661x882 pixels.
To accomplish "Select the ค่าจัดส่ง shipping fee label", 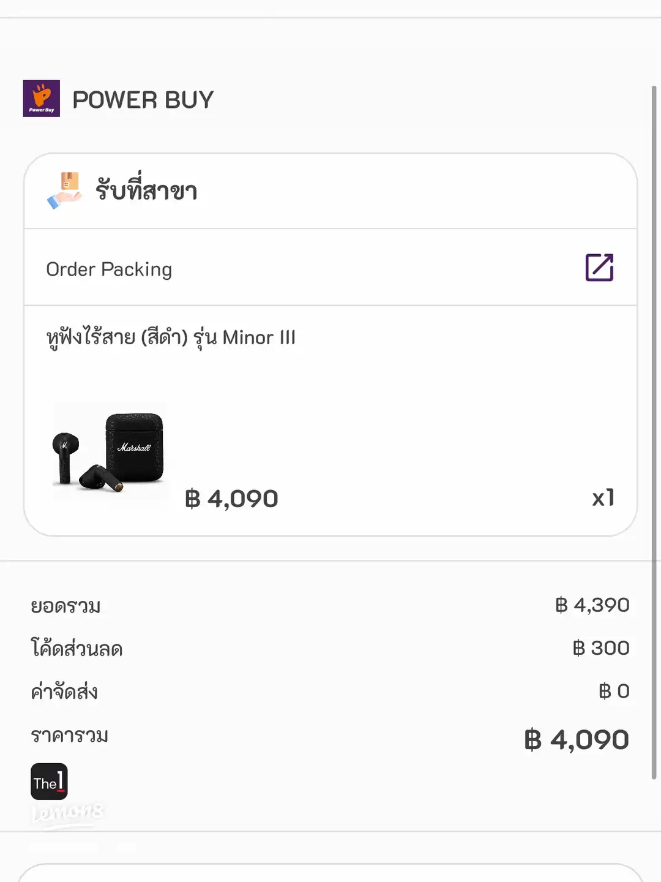I will 64,692.
